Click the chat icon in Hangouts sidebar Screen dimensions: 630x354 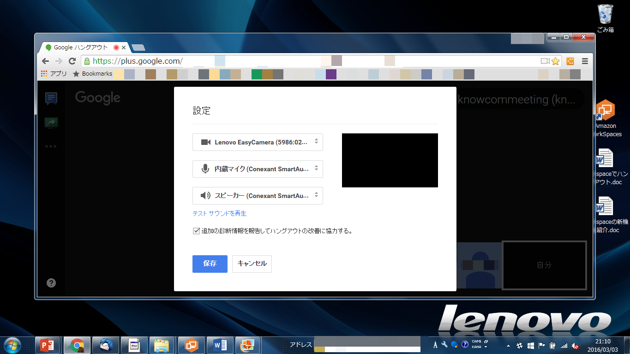pos(51,98)
